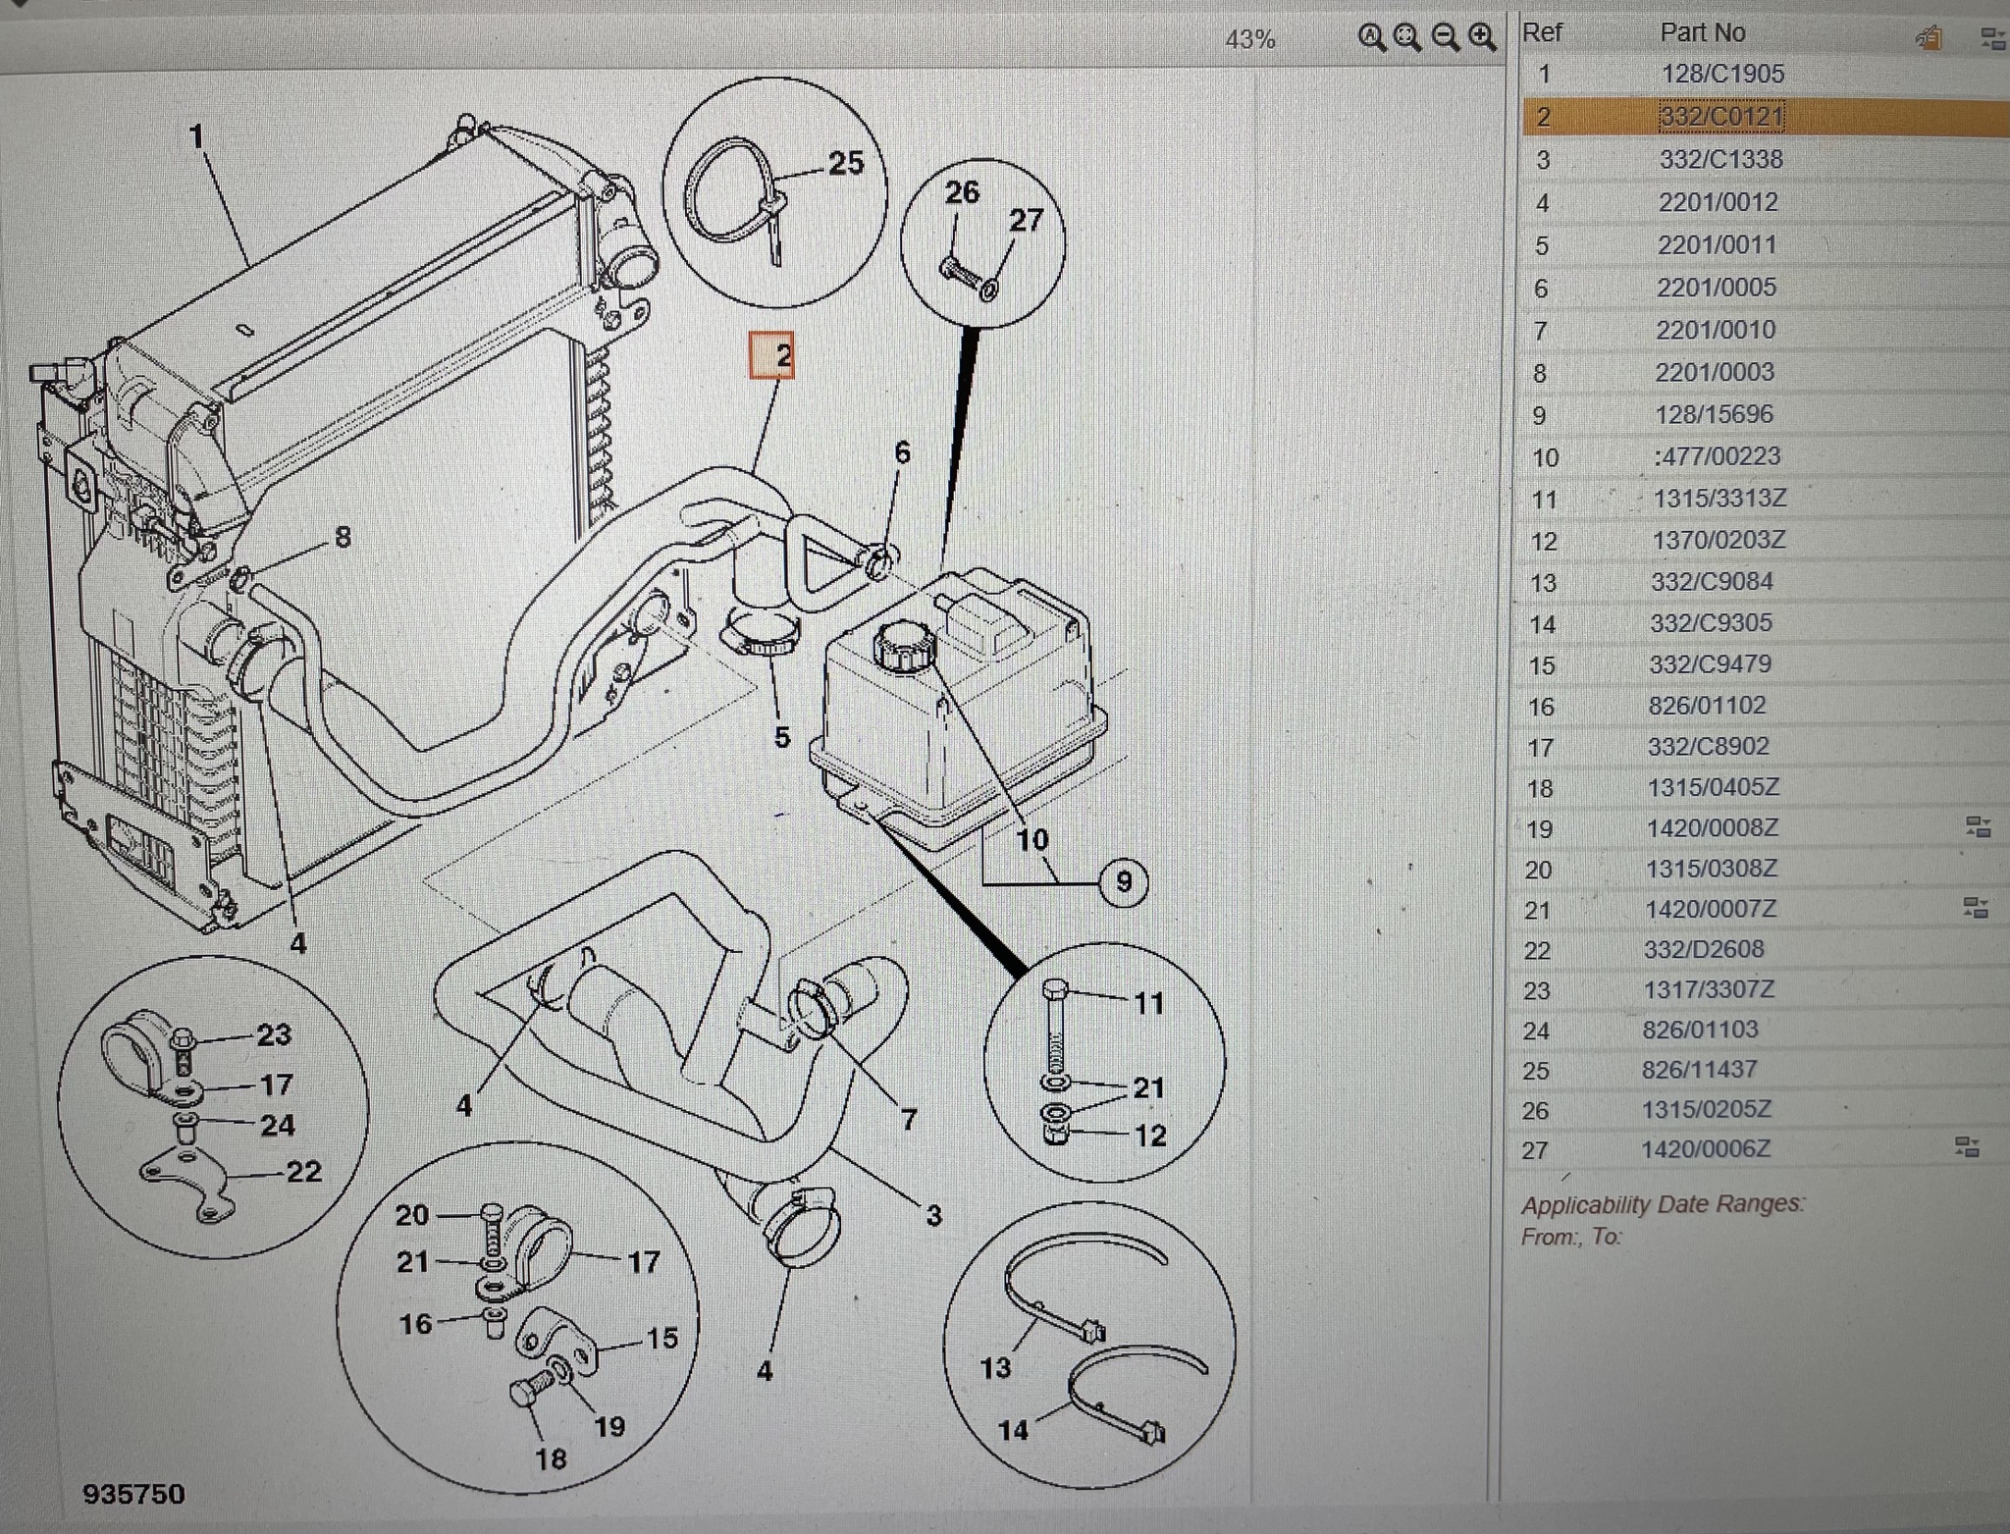Screen dimensions: 2010x1534
Task: Select part number 2201/0003
Action: pyautogui.click(x=1715, y=372)
